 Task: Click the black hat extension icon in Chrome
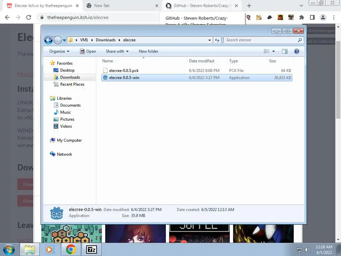270,17
